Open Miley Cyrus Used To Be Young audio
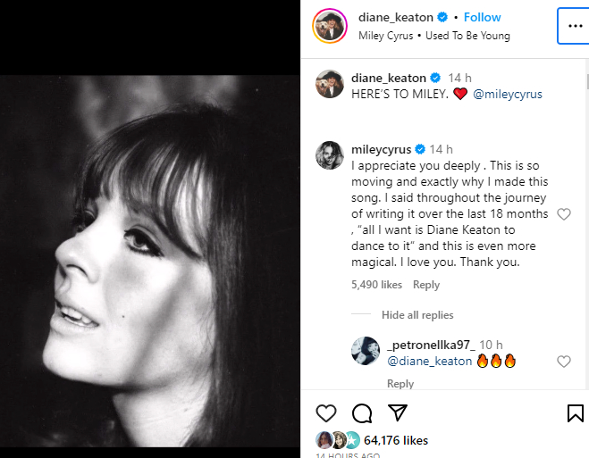Image resolution: width=589 pixels, height=458 pixels. (x=433, y=36)
